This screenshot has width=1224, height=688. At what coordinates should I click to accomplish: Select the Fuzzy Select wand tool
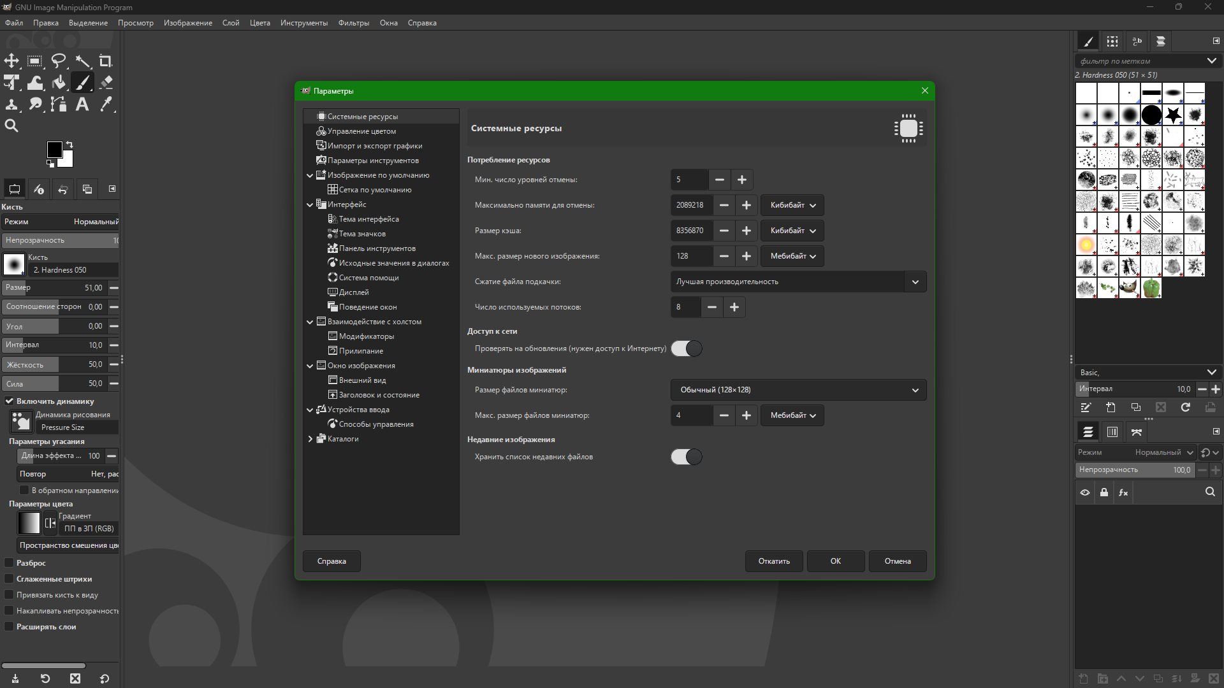(x=82, y=61)
